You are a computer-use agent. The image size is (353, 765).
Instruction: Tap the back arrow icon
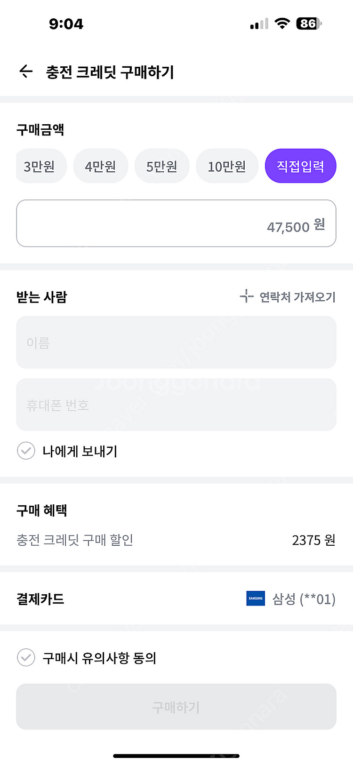(26, 72)
